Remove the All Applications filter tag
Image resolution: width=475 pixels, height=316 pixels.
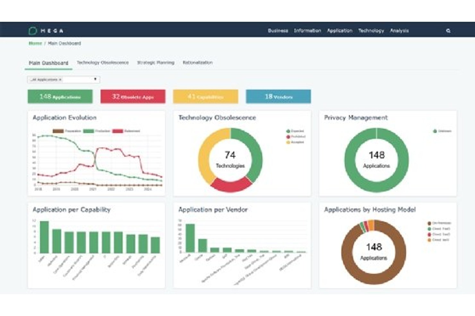click(x=60, y=79)
